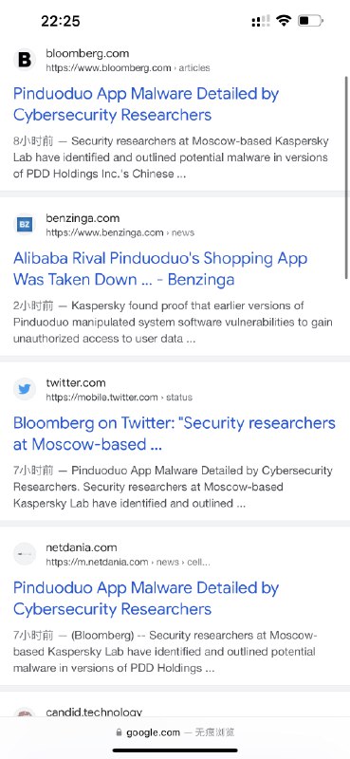The image size is (350, 759).
Task: Tap the candid.technology favicon
Action: pos(25,713)
